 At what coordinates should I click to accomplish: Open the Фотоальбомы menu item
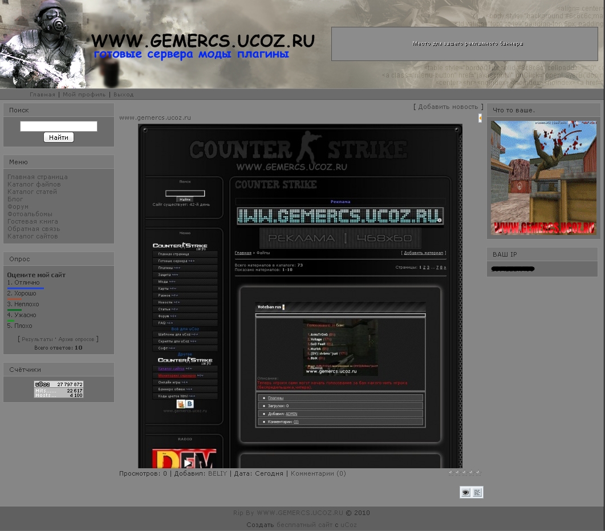30,214
